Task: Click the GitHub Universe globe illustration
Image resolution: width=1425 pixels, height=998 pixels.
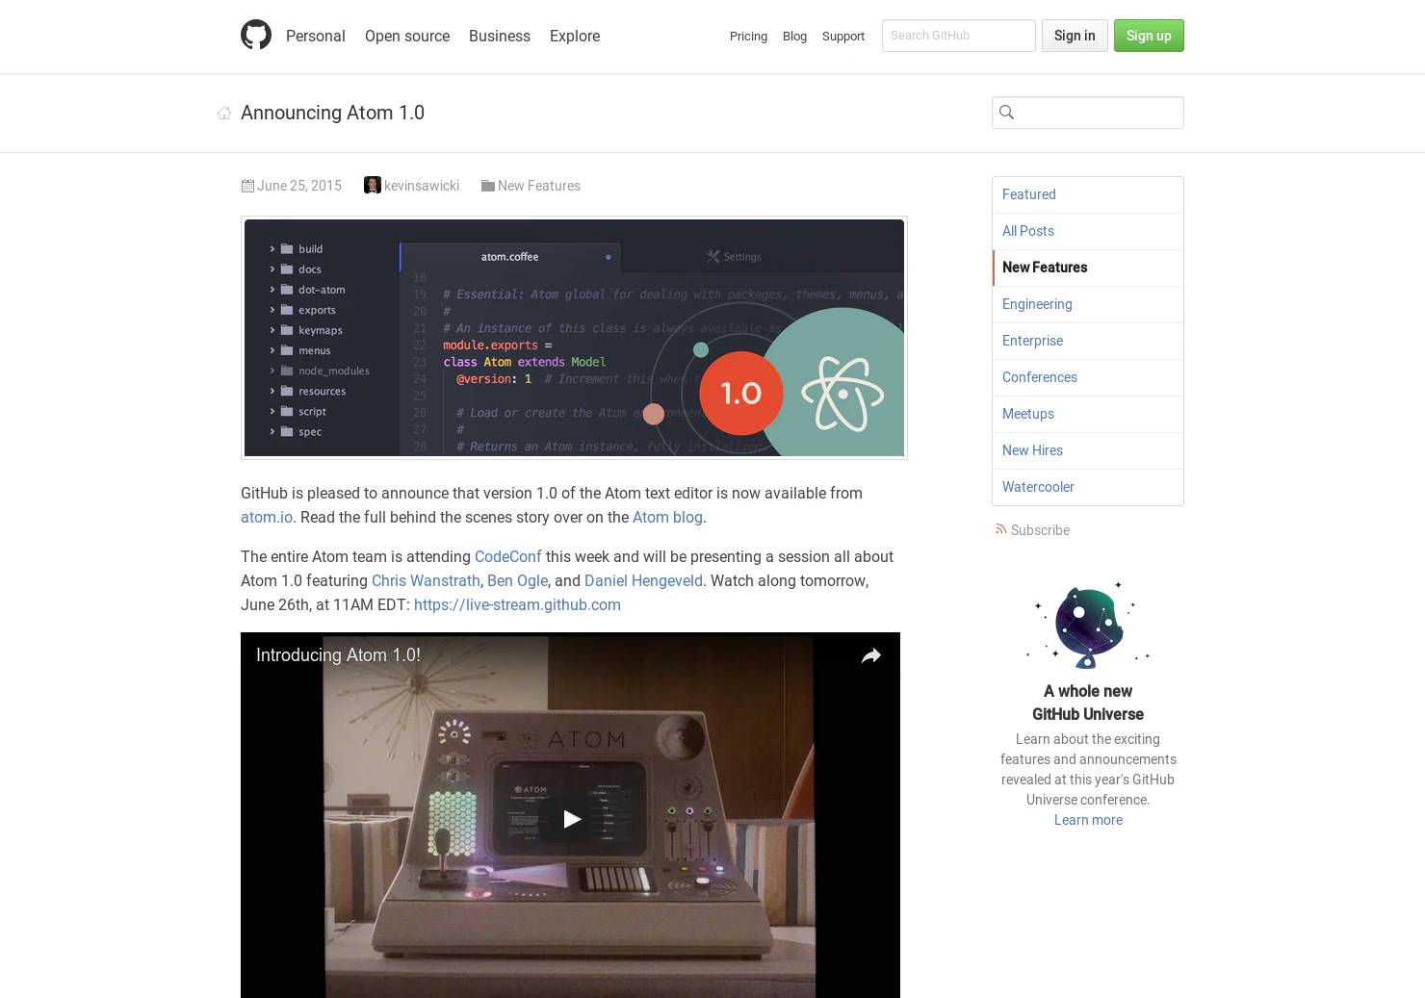Action: coord(1088,626)
